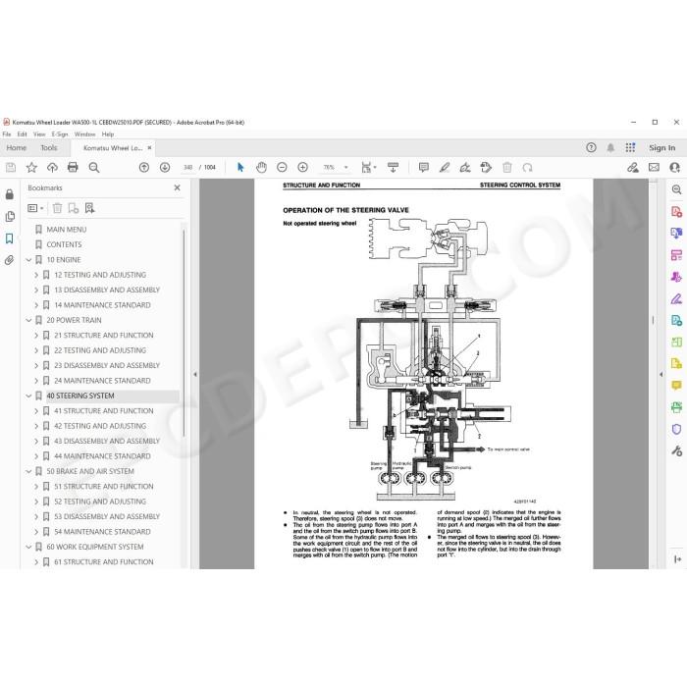Expand 12 TESTING AND ADJUSTING bookmark
687x687 pixels.
point(36,275)
